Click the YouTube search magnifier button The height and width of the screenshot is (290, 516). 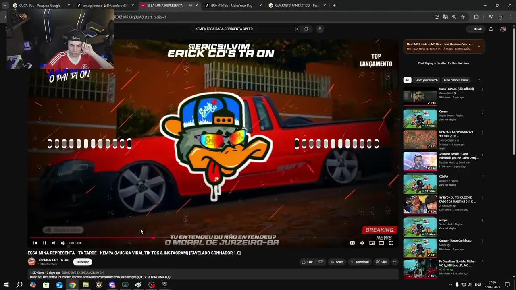click(x=306, y=29)
